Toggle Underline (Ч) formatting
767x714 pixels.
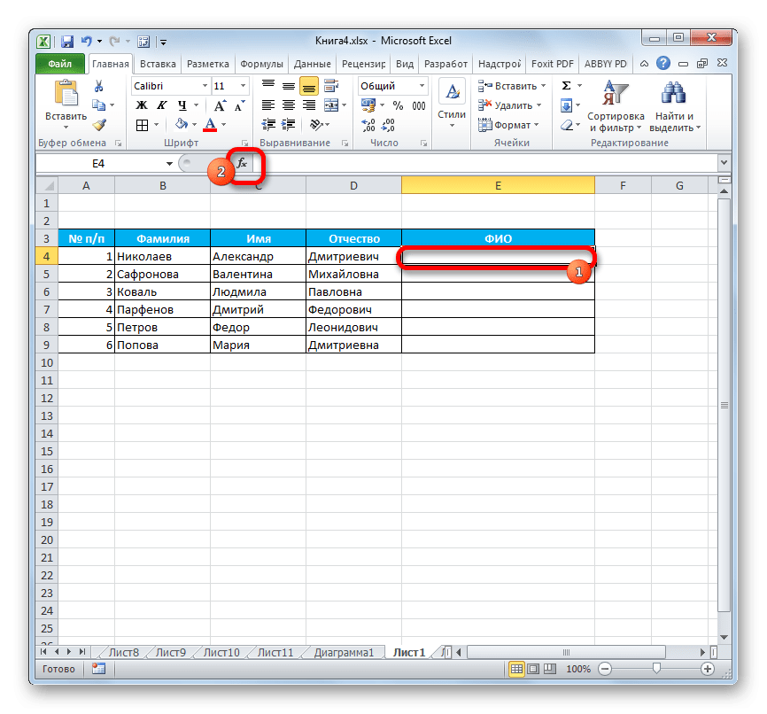click(182, 105)
